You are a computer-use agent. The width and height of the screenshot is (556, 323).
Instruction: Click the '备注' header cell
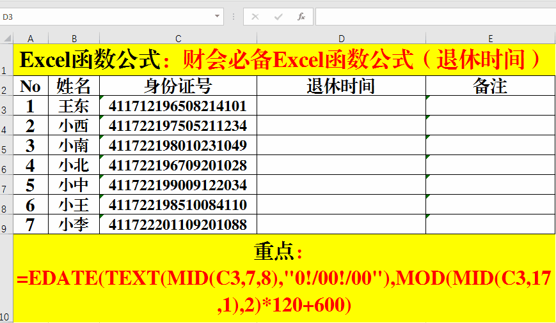pos(490,86)
